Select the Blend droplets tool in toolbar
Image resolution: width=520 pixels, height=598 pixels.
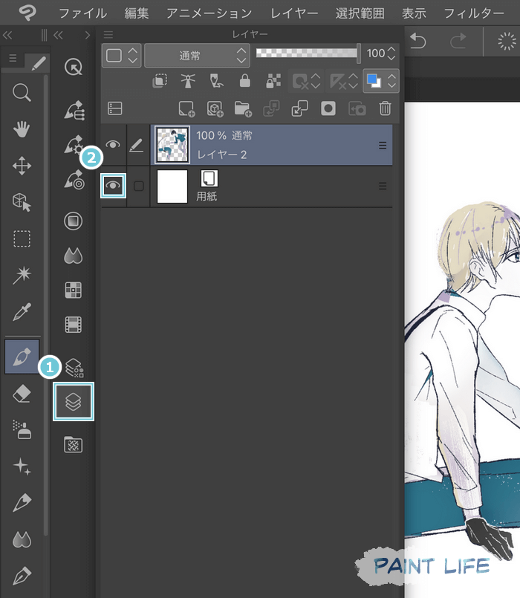coord(22,539)
